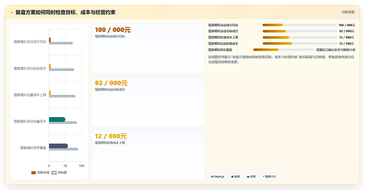Click the 情景模拟活动成交目标 caption in the first card

tap(110, 36)
